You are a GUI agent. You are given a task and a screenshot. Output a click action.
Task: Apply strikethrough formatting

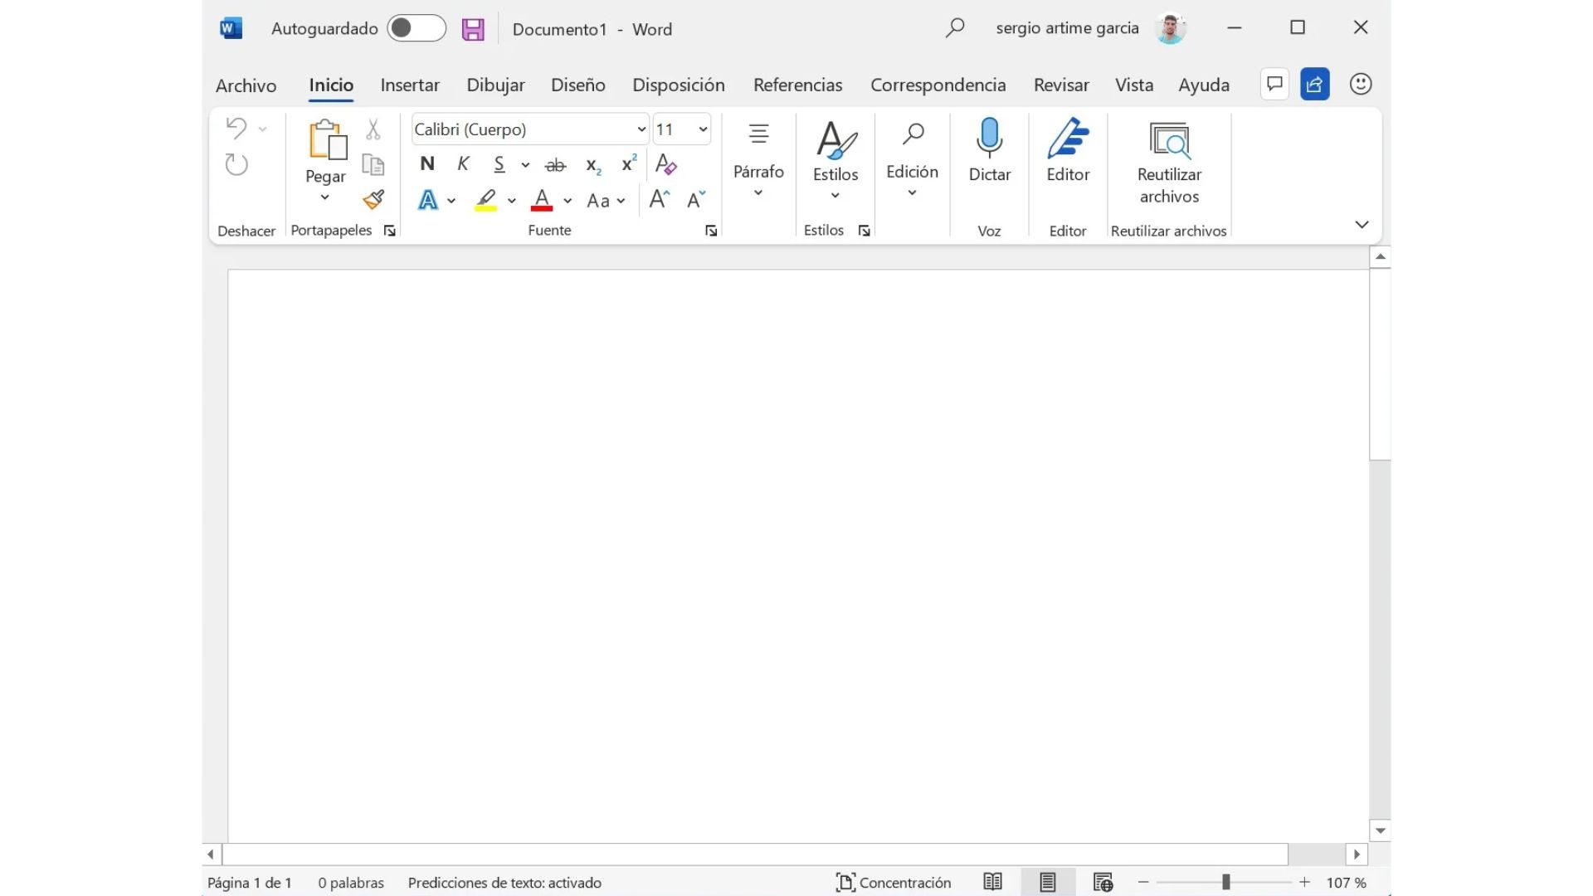tap(555, 165)
